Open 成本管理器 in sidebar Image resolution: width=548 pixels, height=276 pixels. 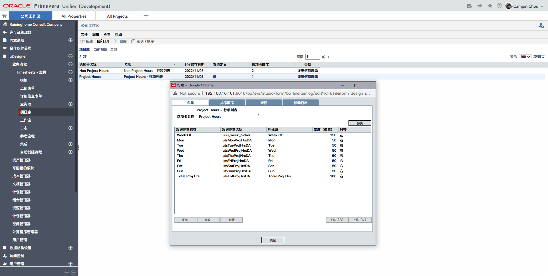tap(21, 176)
